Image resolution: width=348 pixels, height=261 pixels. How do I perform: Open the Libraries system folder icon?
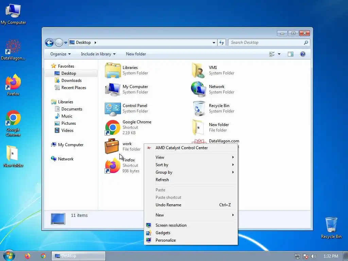(113, 70)
